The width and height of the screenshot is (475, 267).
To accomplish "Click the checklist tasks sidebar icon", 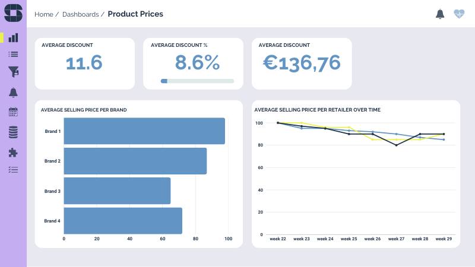I will 13,170.
